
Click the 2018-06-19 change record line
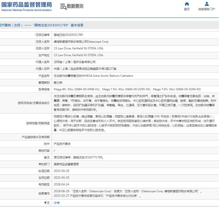[x=128, y=191]
